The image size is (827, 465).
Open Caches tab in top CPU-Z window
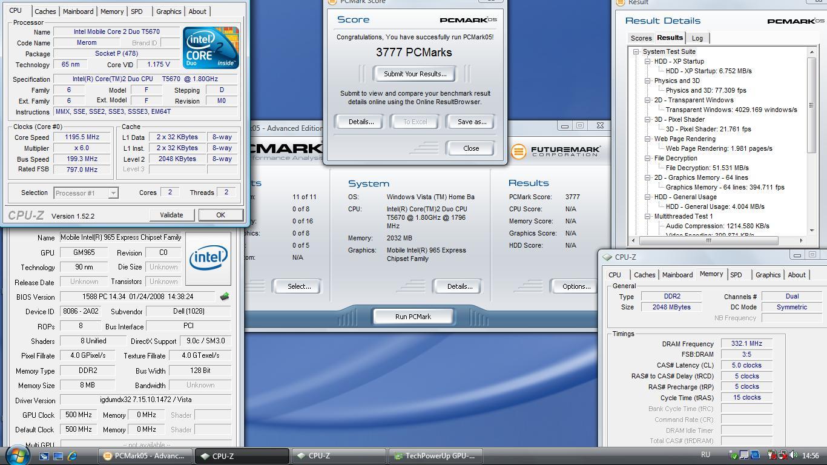tap(45, 12)
